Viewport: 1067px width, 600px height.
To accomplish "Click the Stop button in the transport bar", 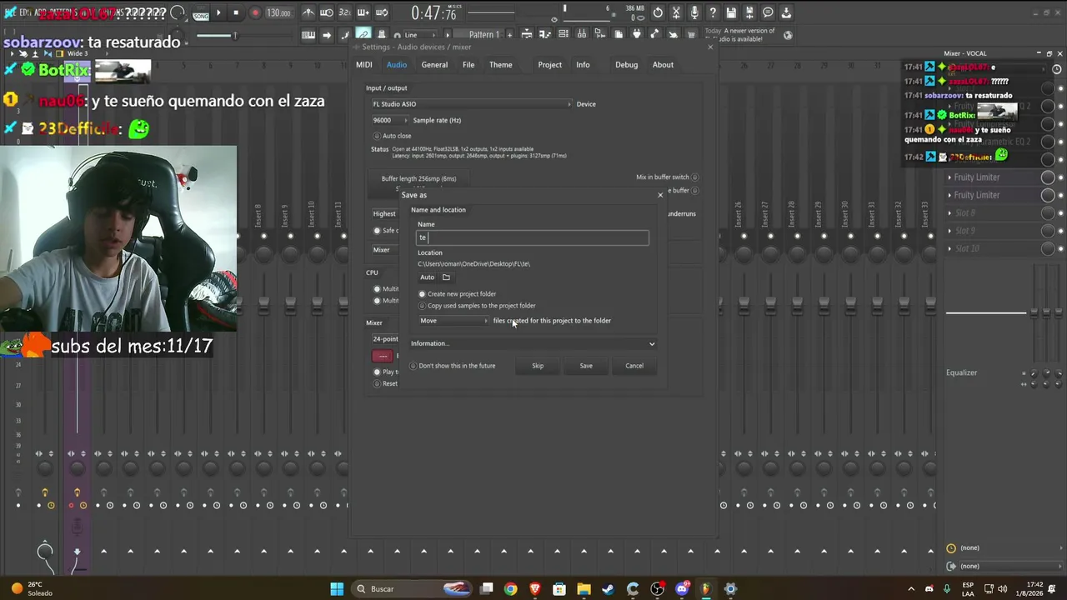I will coord(236,12).
